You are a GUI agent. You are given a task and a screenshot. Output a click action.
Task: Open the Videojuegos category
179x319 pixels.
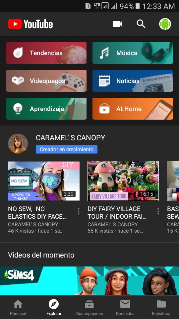coord(46,81)
